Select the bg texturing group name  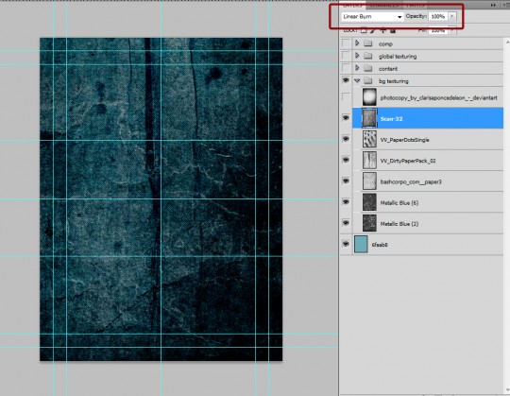[x=394, y=81]
